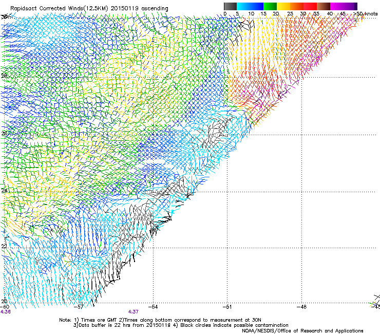Click the orange 25-30 knots legend swatch

297,6
